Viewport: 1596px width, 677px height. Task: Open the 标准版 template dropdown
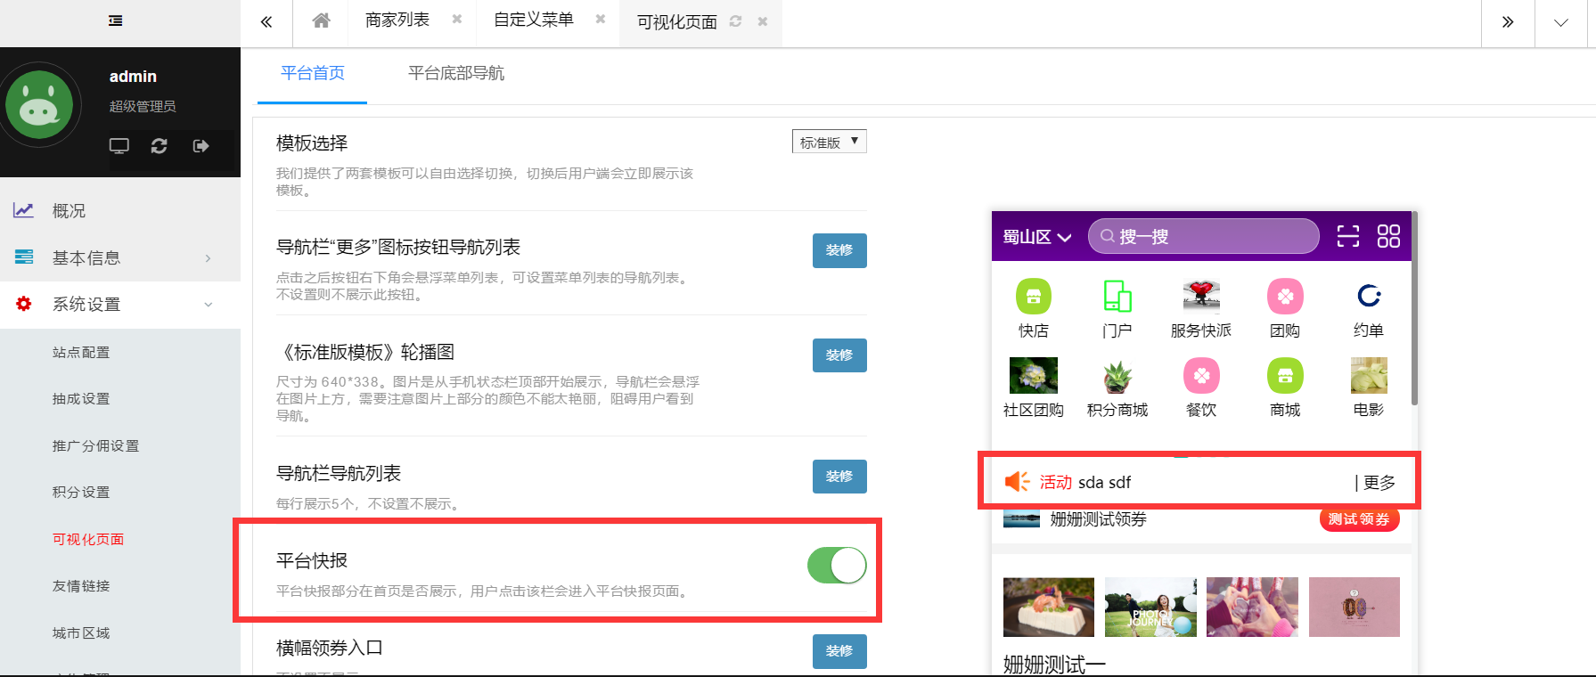coord(830,142)
